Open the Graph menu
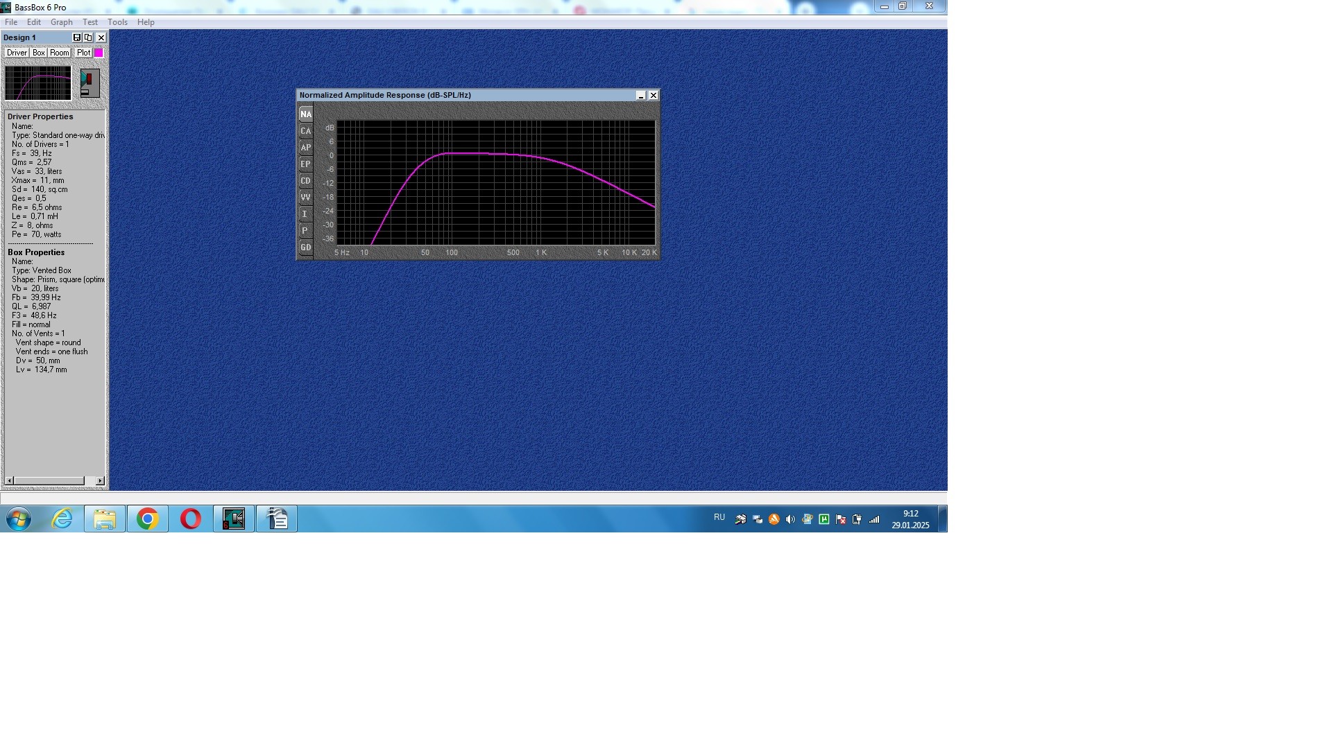The height and width of the screenshot is (748, 1332). pyautogui.click(x=61, y=22)
